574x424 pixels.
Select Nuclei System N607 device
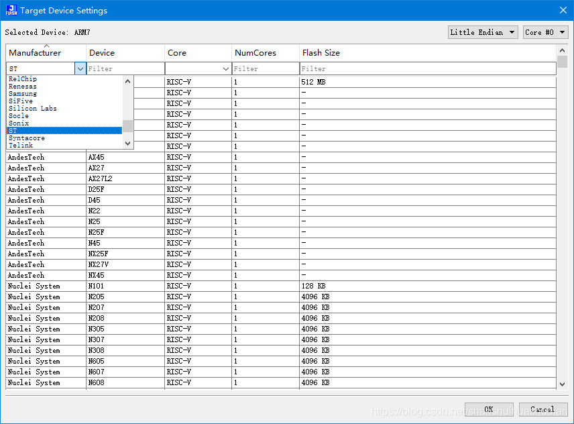pos(281,372)
